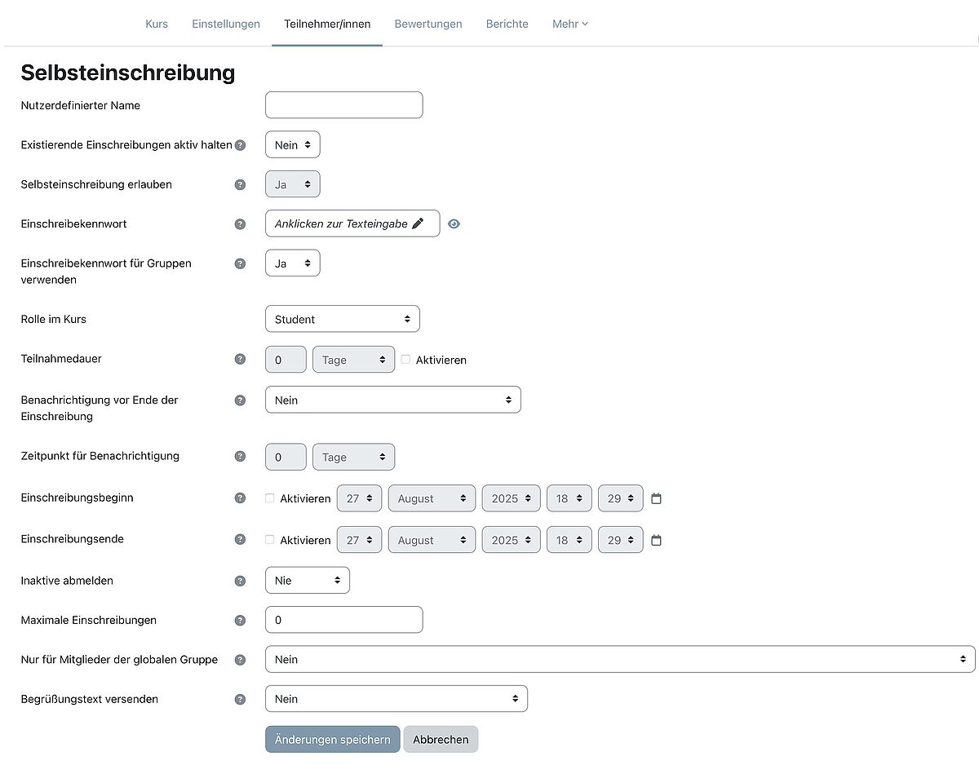Open Rolle im Kurs Student dropdown

tap(343, 319)
